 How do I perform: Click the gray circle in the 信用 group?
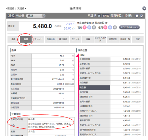115,27
